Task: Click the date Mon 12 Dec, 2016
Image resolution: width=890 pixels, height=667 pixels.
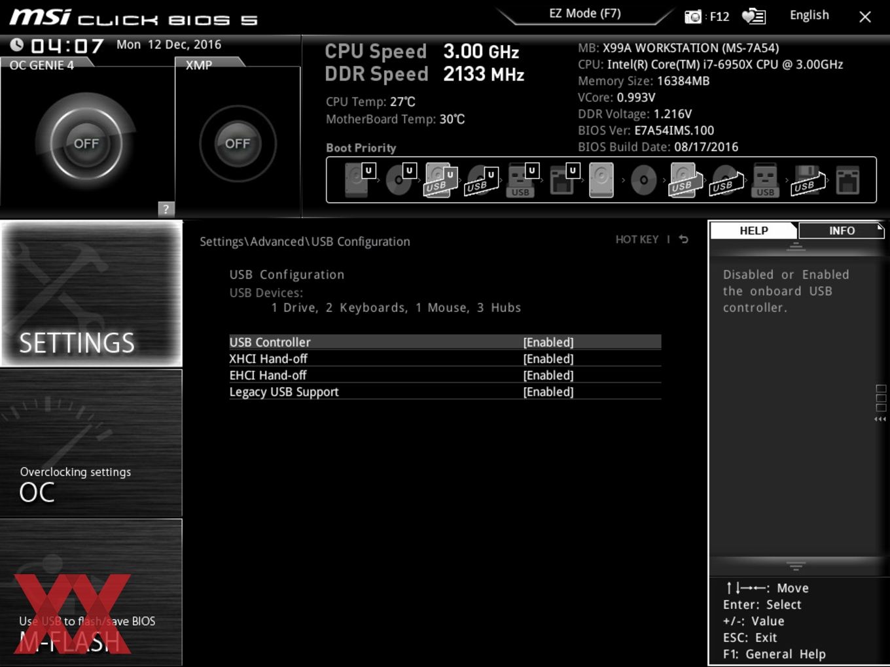Action: pos(169,44)
